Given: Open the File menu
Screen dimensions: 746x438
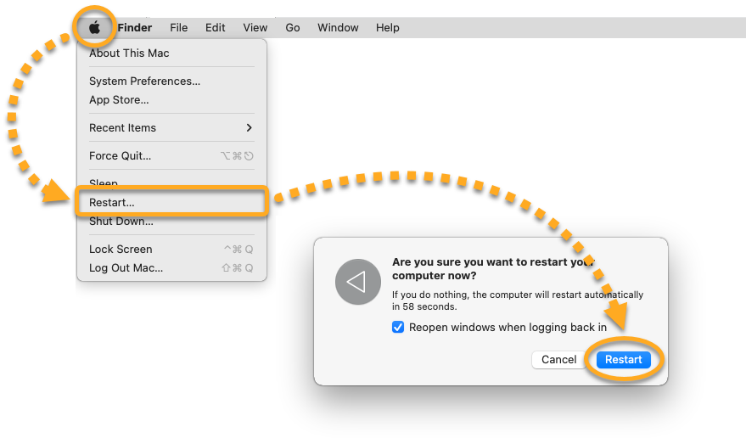Looking at the screenshot, I should tap(178, 28).
